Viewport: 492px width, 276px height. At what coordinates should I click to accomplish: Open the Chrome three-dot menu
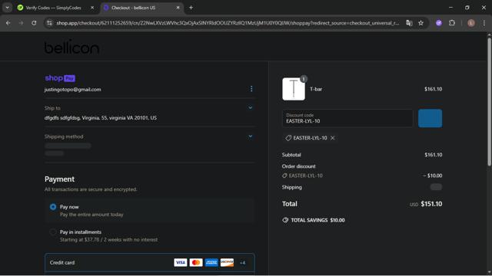(484, 23)
